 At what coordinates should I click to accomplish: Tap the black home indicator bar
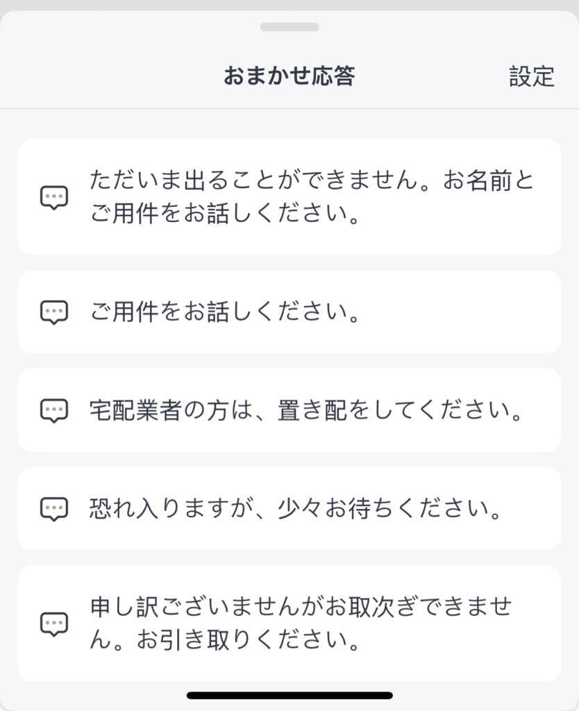point(289,696)
